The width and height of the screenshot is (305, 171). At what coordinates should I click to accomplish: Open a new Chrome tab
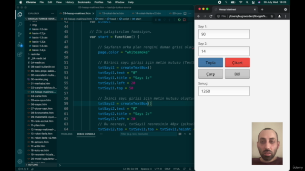262,9
